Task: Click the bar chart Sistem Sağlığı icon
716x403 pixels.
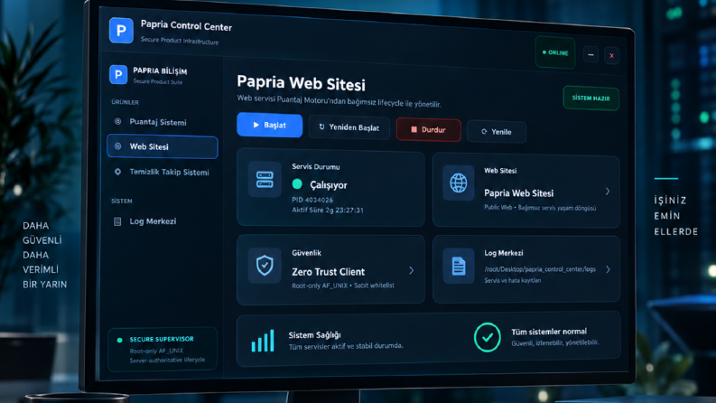Action: (x=263, y=341)
